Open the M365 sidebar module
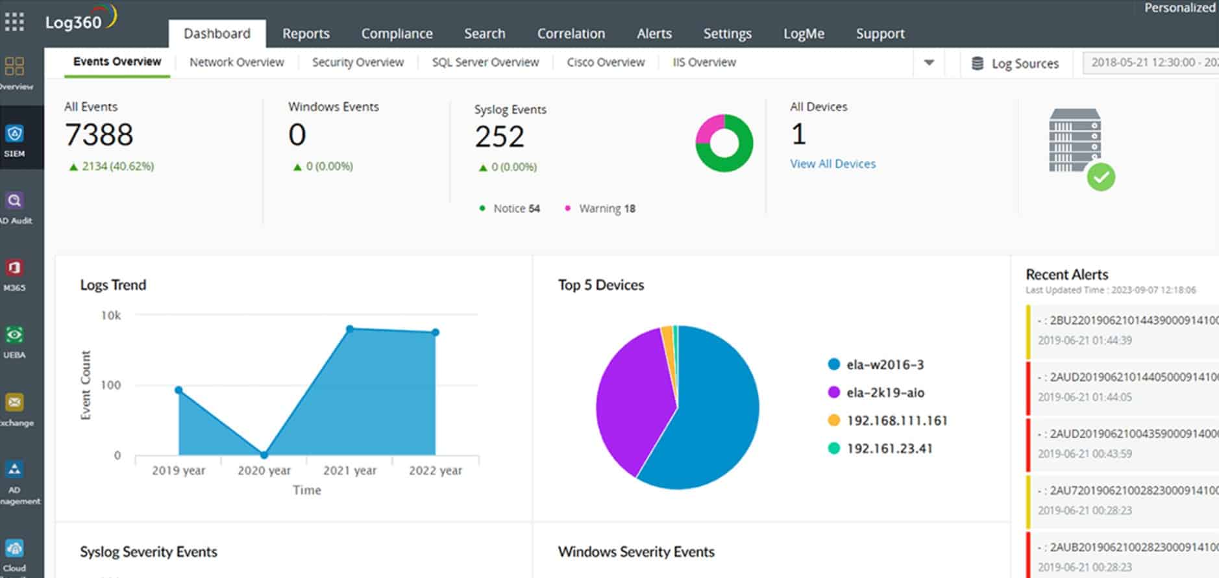This screenshot has height=578, width=1219. pos(15,274)
